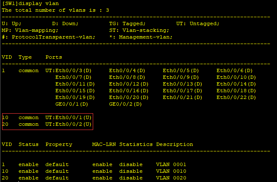Click VLAN 10 entry Eth0/0/1(U)
Viewport: 277px width, 182px height.
pos(73,117)
